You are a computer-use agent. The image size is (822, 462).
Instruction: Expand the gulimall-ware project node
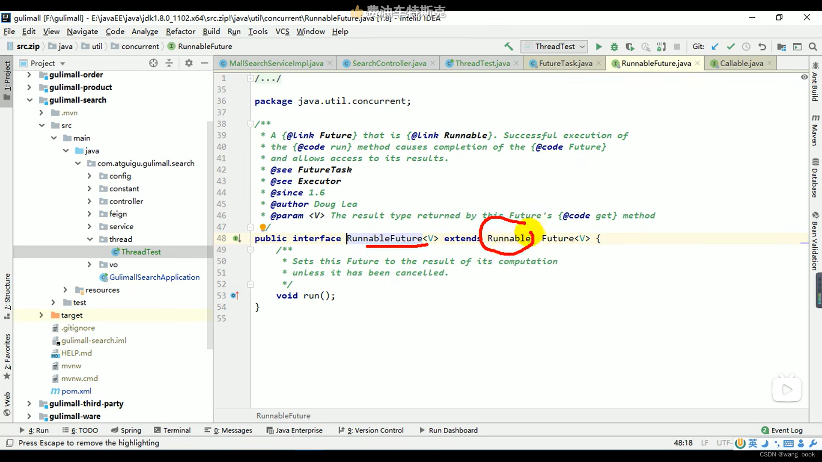[x=29, y=416]
